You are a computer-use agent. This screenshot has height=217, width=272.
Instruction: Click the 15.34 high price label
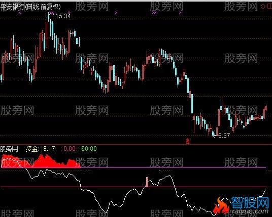pos(63,16)
